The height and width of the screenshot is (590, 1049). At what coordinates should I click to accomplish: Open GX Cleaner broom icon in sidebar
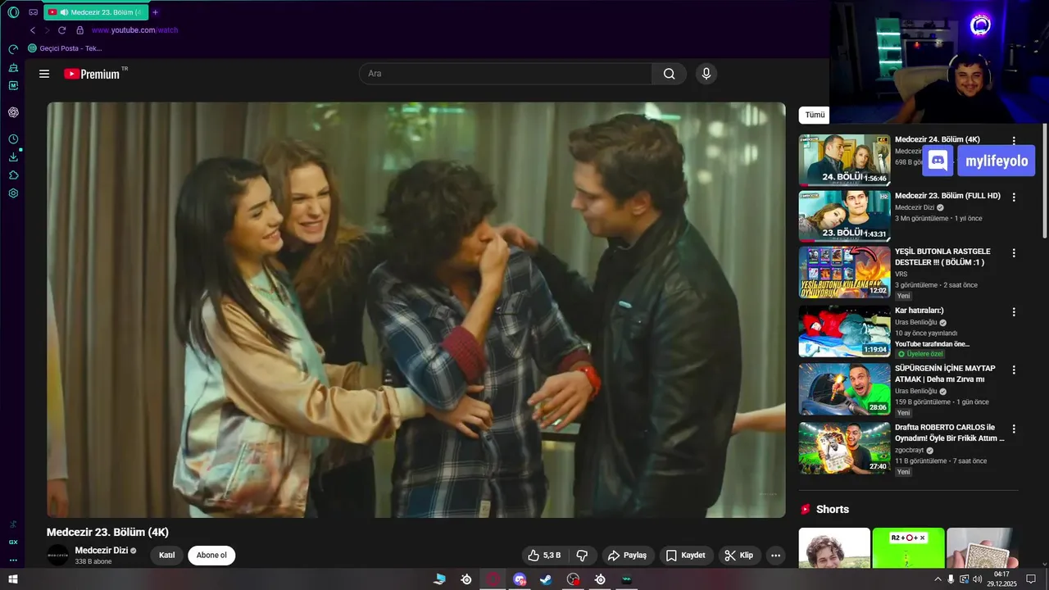[13, 67]
